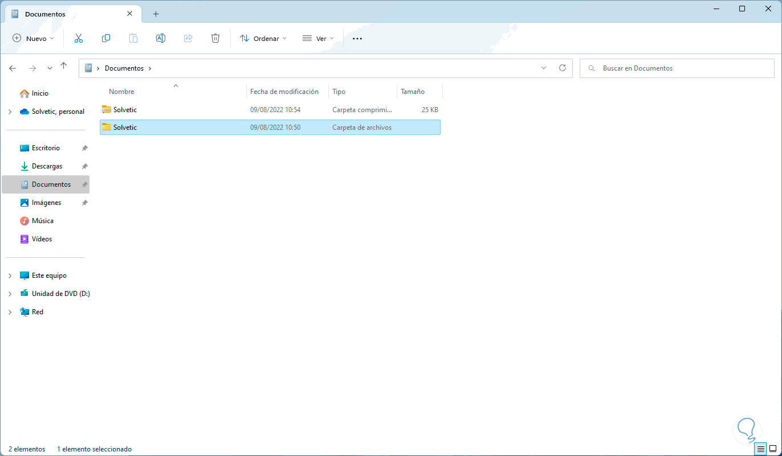The width and height of the screenshot is (782, 456).
Task: Click the Buscar en Documentos search box
Action: tap(678, 68)
